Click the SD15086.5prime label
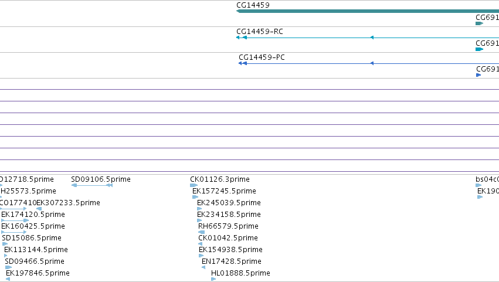Screen dimensions: 499x282 coord(32,238)
